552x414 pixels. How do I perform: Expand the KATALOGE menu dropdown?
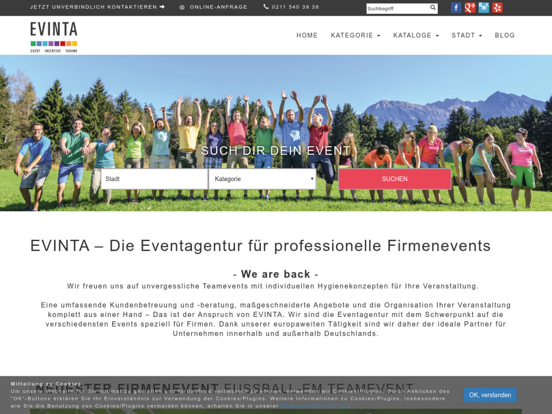[x=416, y=35]
